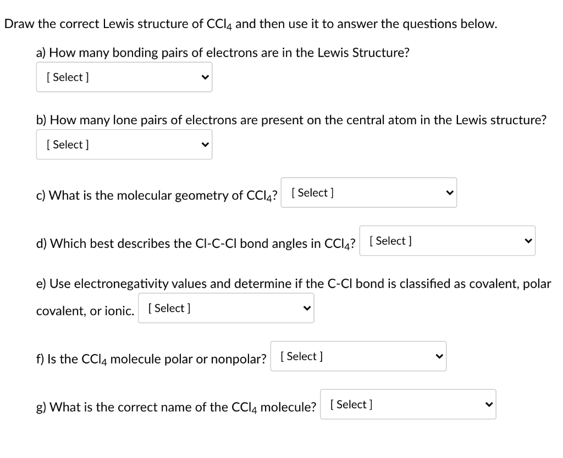Click the chevron arrow on question a dropdown
This screenshot has width=563, height=458.
pyautogui.click(x=206, y=77)
